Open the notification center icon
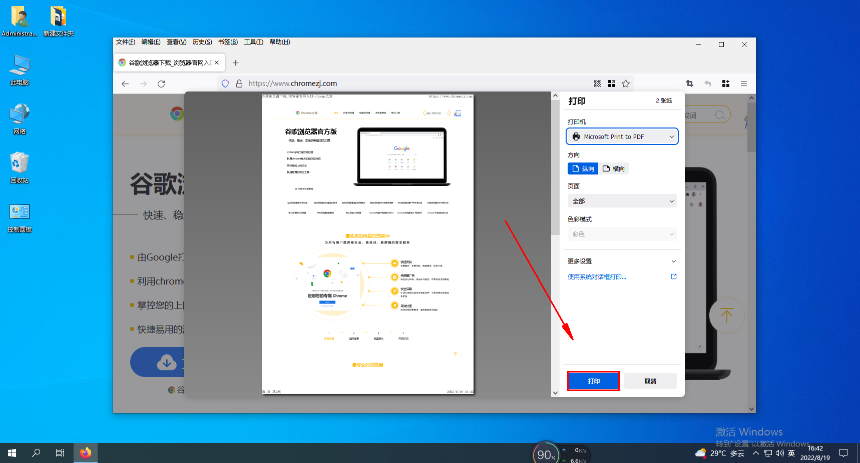860x463 pixels. [x=843, y=453]
